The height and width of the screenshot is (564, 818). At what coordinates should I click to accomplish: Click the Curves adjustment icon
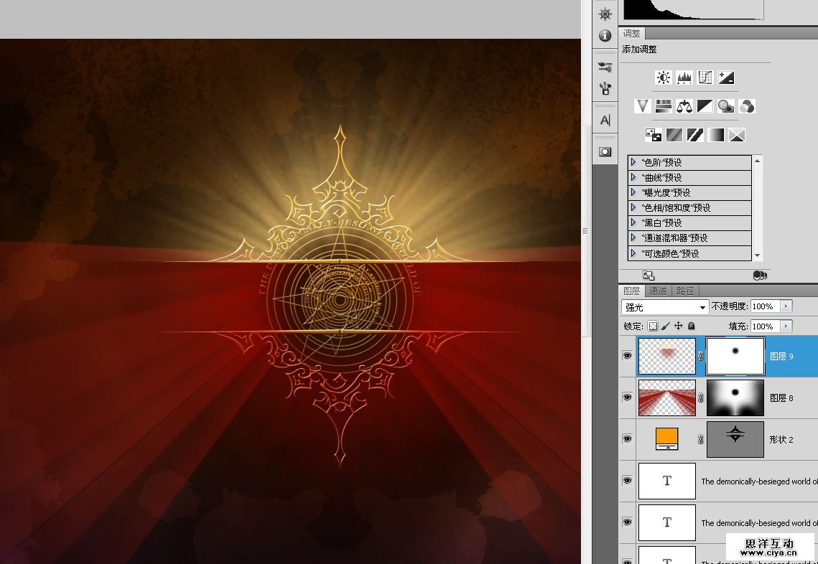(x=705, y=77)
